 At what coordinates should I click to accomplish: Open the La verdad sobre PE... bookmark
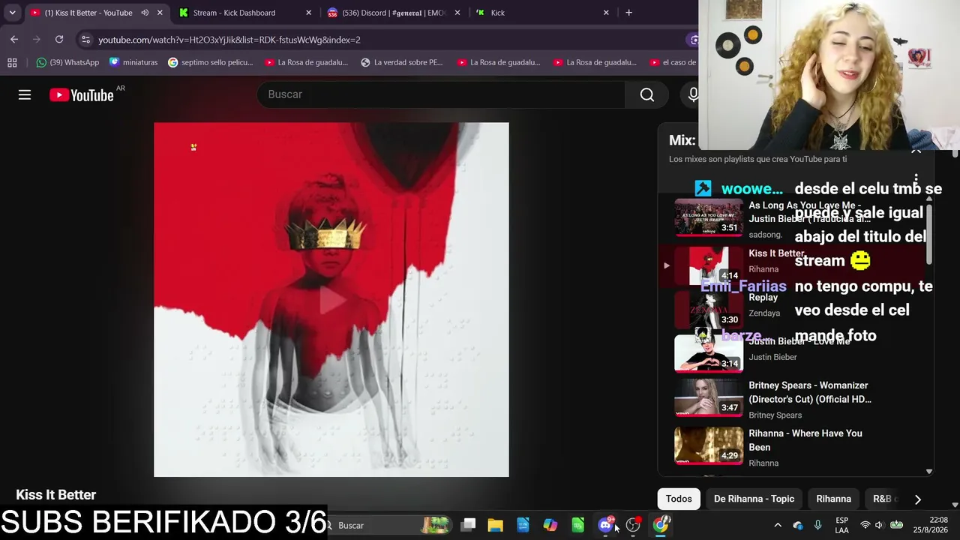tap(402, 62)
